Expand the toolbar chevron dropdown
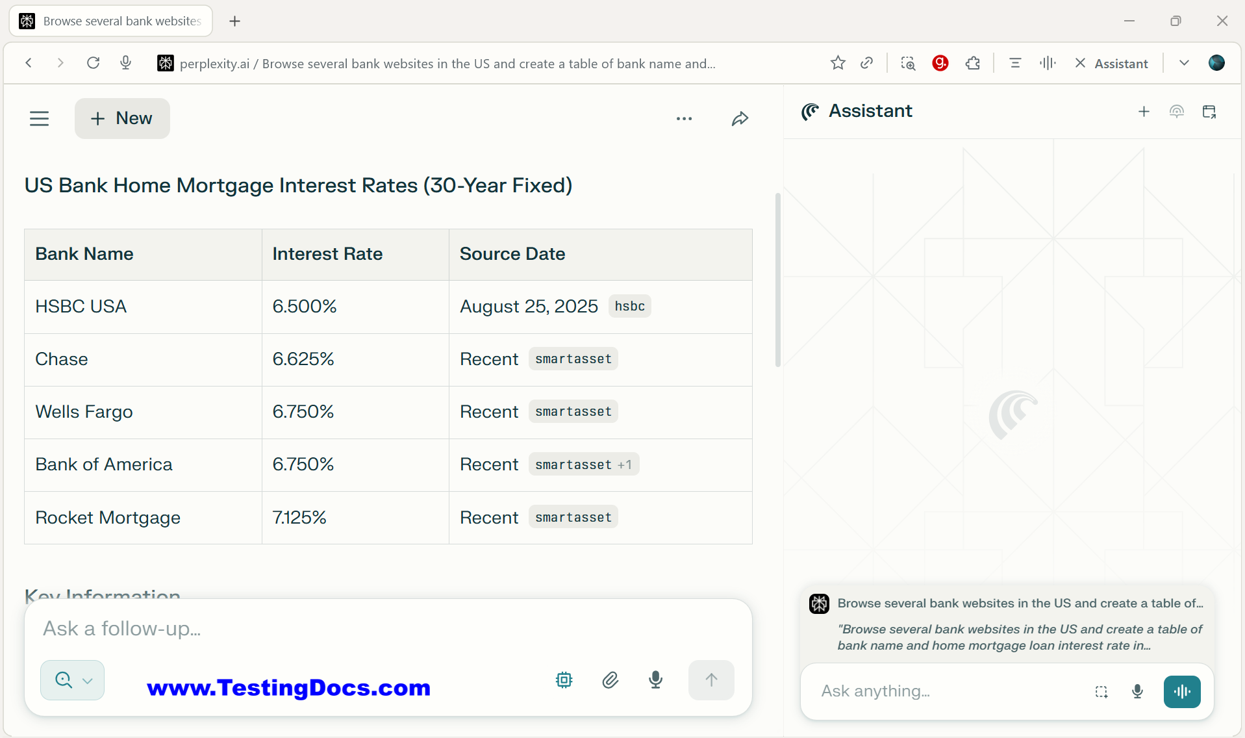The width and height of the screenshot is (1245, 738). 1184,63
